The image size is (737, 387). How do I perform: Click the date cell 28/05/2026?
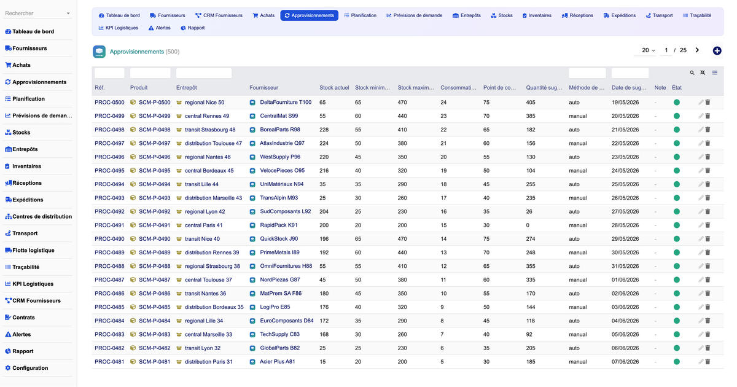[625, 225]
